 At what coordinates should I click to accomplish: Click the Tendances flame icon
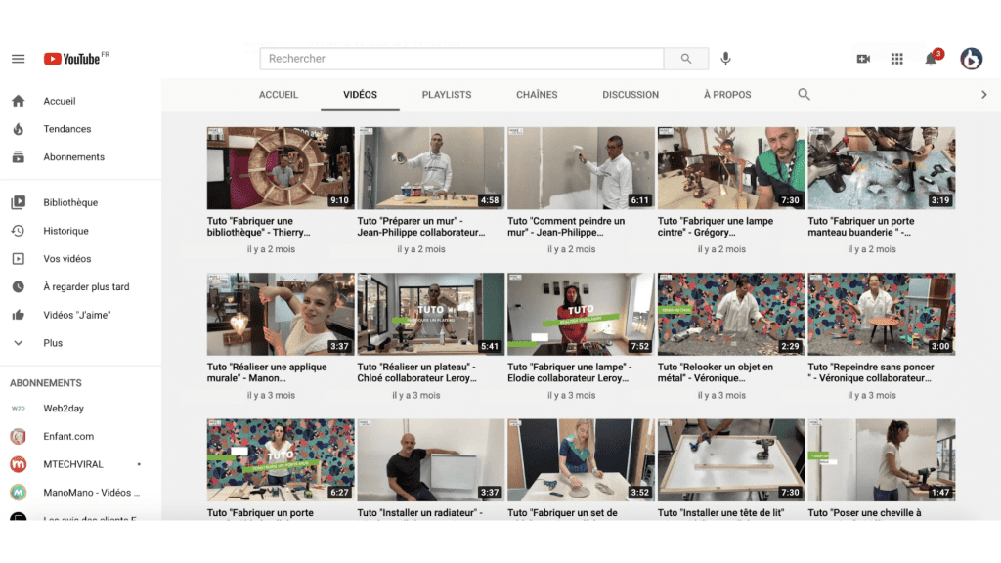[18, 129]
